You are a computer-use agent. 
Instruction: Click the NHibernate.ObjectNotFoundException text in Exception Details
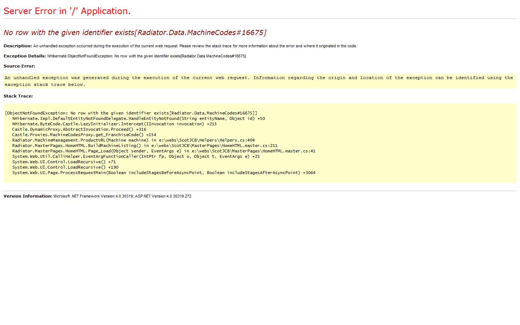click(x=146, y=56)
